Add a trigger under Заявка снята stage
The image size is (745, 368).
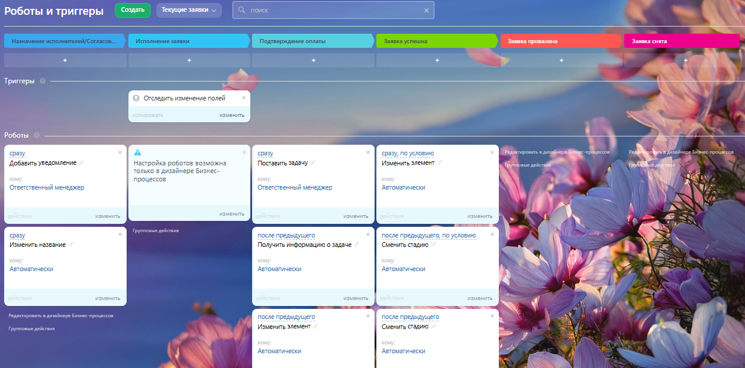click(x=685, y=60)
